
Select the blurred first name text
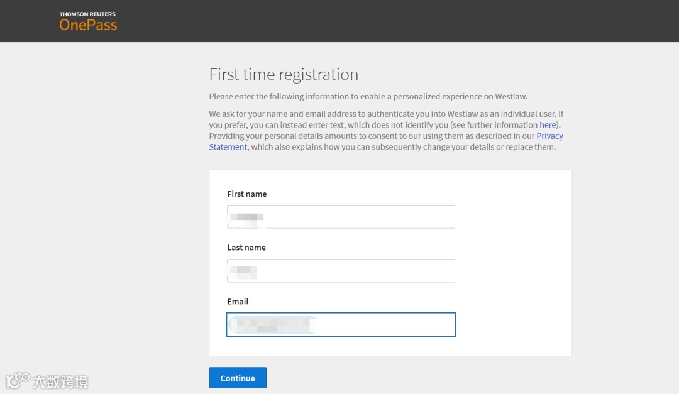tap(246, 218)
